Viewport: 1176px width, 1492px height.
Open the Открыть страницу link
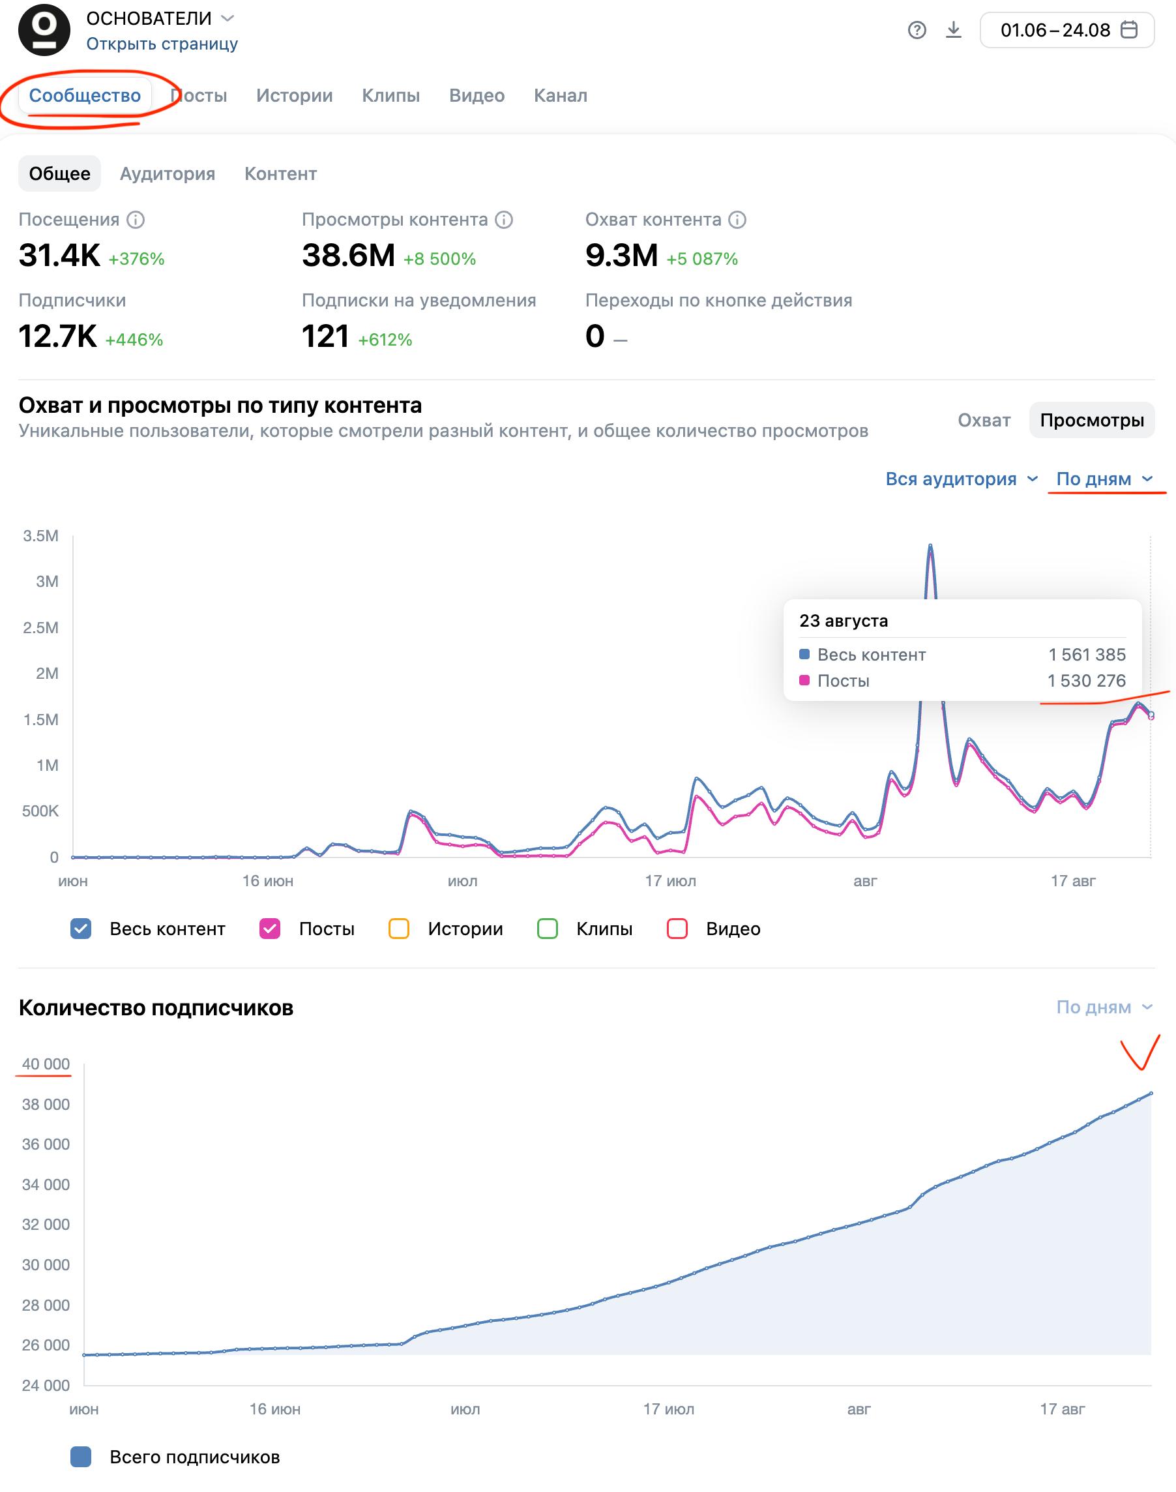pyautogui.click(x=162, y=44)
